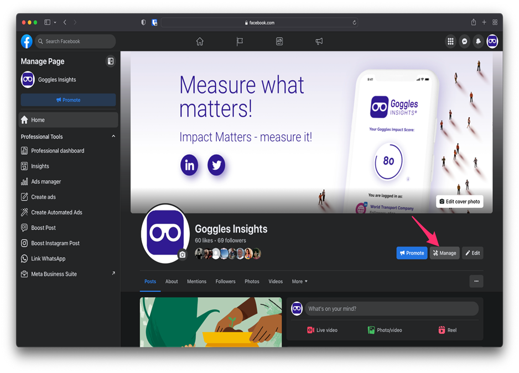The image size is (519, 373).
Task: Open the Safari sidebar dropdown arrow
Action: tap(55, 23)
